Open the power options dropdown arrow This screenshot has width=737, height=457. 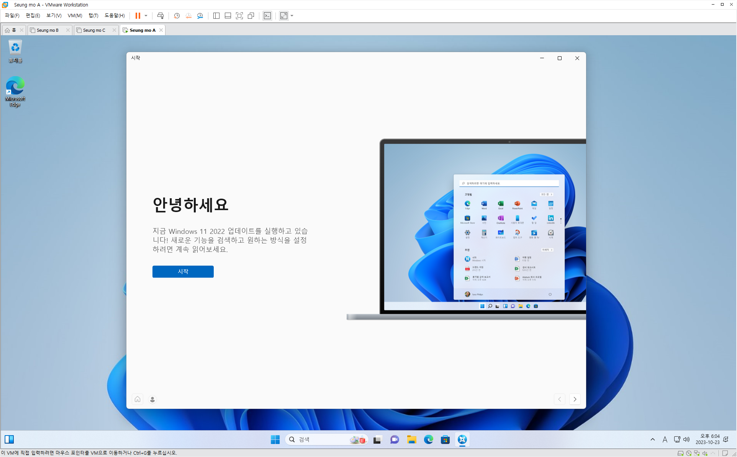[x=146, y=16]
